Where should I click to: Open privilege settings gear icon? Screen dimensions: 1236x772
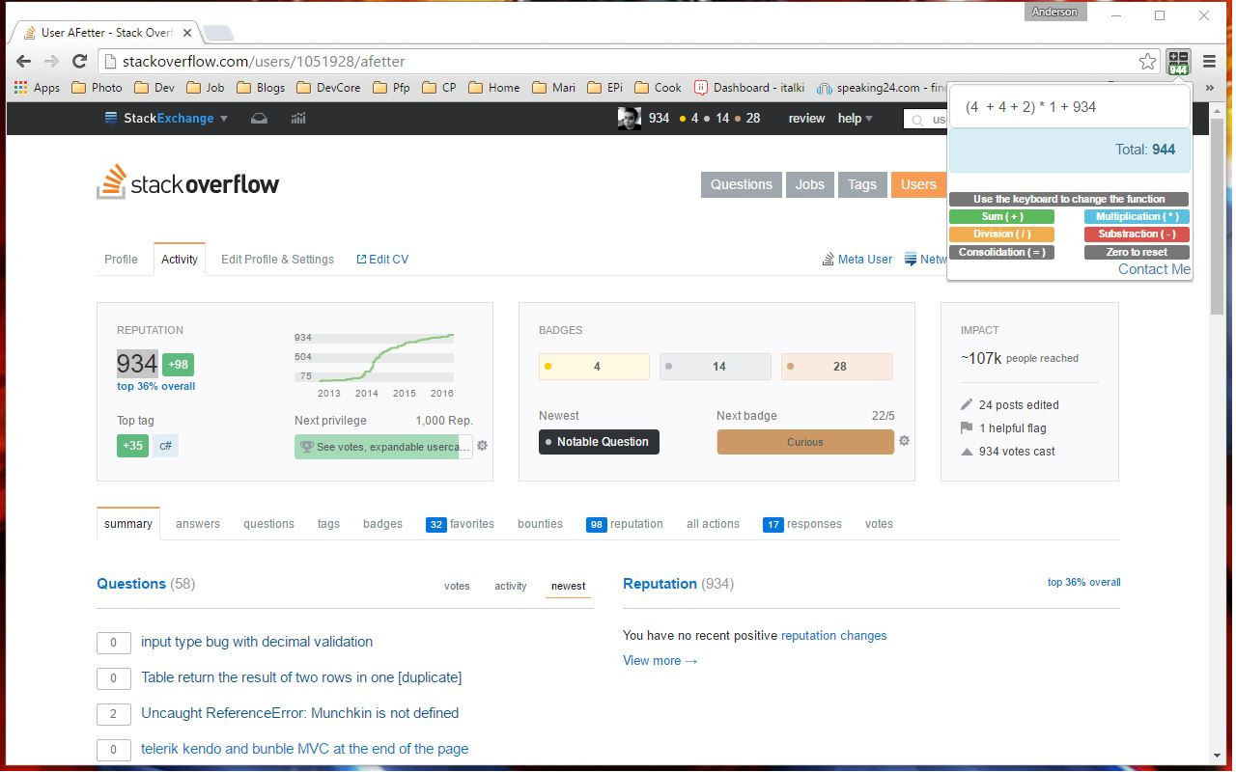482,446
